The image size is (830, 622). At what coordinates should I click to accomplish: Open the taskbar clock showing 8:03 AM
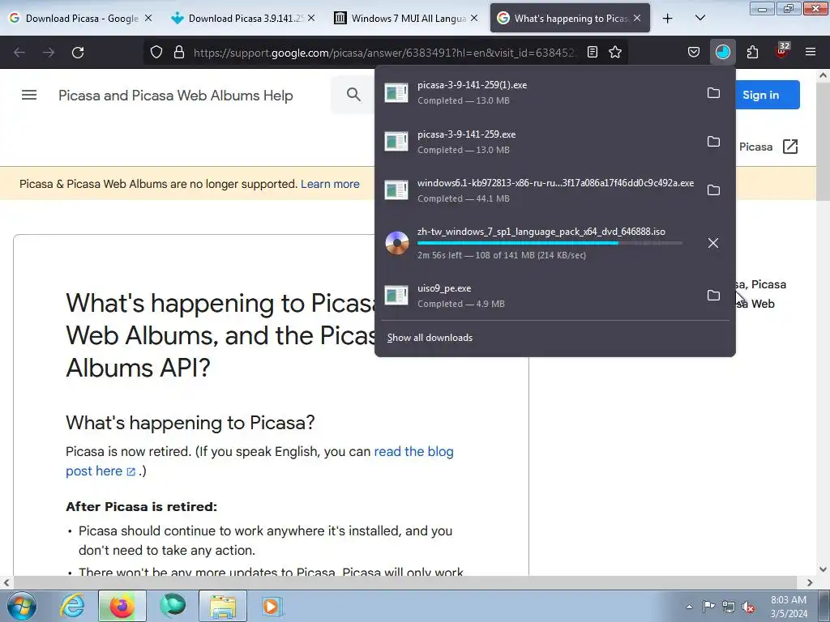pos(789,607)
